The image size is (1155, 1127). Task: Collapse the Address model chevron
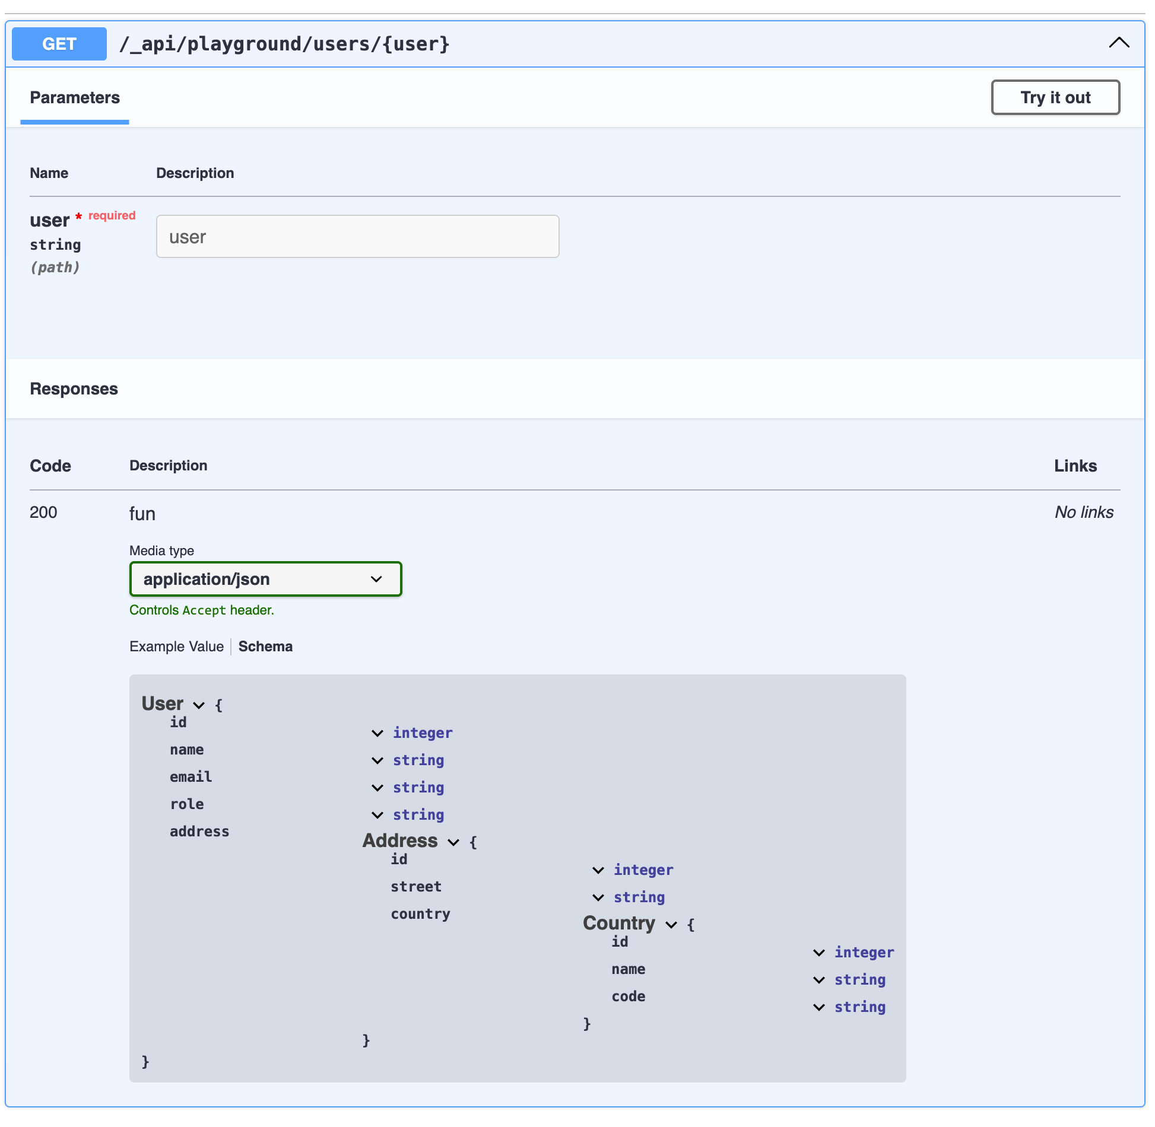453,842
